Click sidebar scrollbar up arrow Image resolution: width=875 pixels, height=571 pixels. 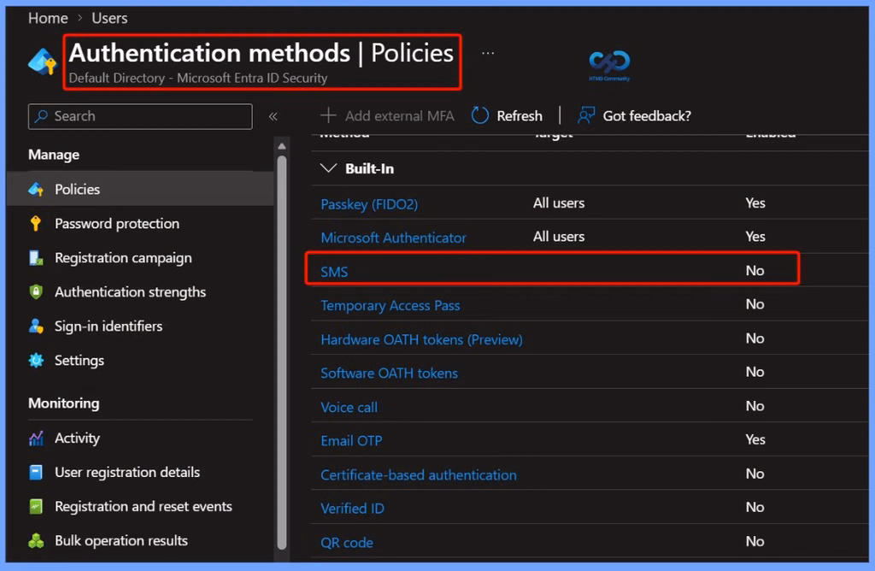click(x=282, y=146)
